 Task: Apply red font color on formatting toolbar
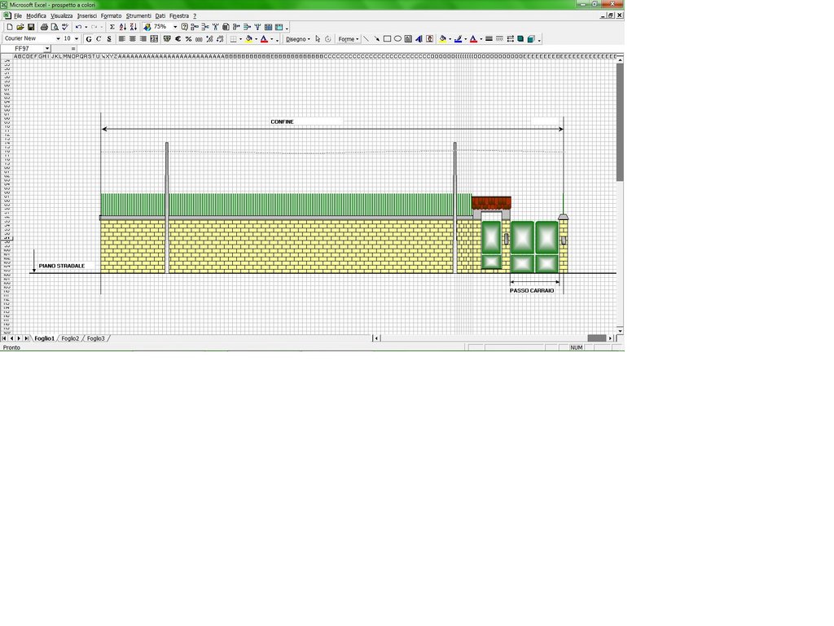(265, 39)
